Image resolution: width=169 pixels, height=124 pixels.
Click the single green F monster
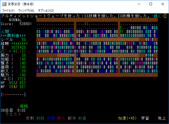click(121, 28)
